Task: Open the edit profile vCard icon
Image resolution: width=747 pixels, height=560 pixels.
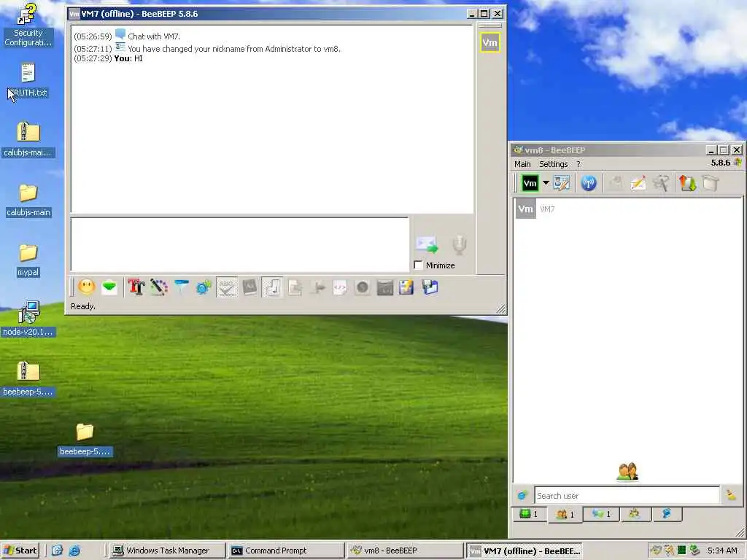Action: (562, 183)
